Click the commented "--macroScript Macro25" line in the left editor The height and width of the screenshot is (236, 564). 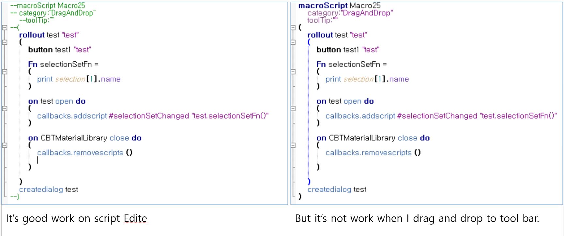(48, 6)
